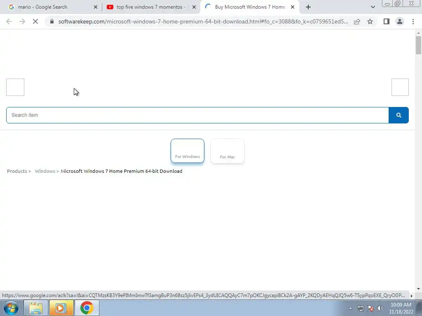Open the tab search chevron
This screenshot has width=422, height=316.
coord(373,7)
